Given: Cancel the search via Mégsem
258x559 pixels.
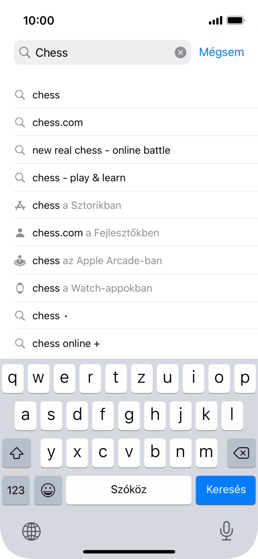Looking at the screenshot, I should tap(222, 52).
